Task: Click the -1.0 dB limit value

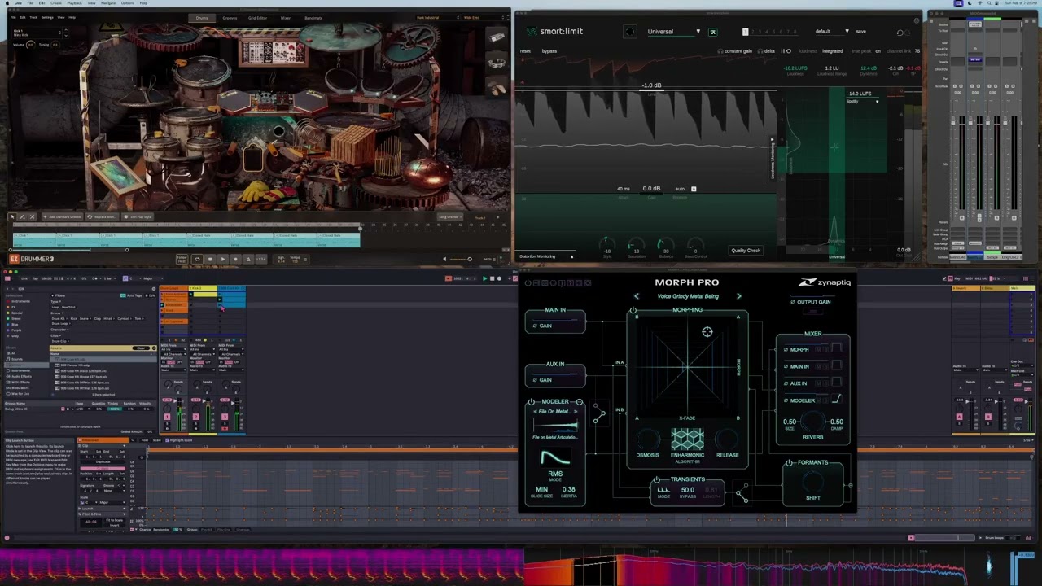Action: pos(651,85)
